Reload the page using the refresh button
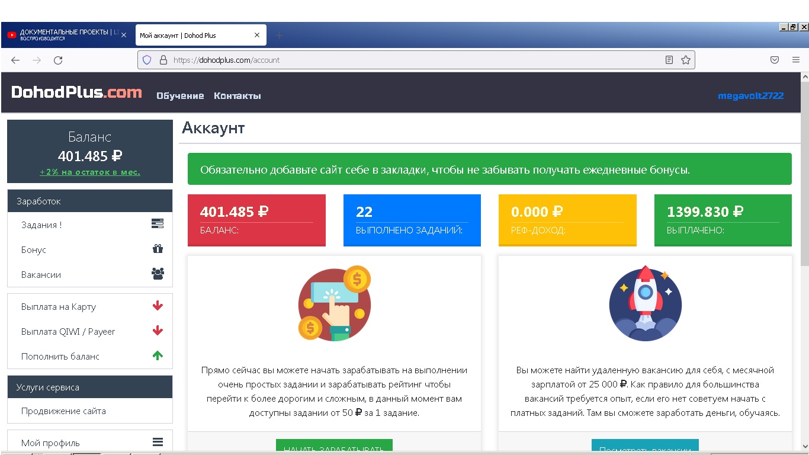Screen dimensions: 809x455 click(58, 60)
